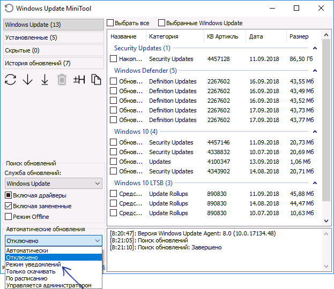
Task: Check the KB 4457146 update checkbox
Action: (x=113, y=142)
